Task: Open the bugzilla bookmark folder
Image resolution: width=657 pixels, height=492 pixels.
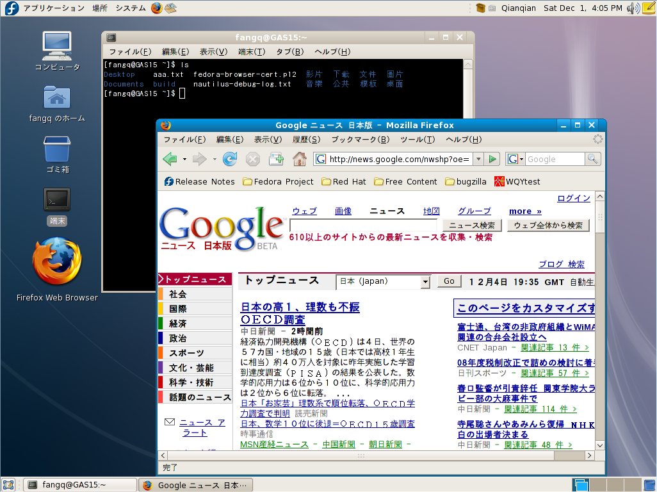Action: 466,181
